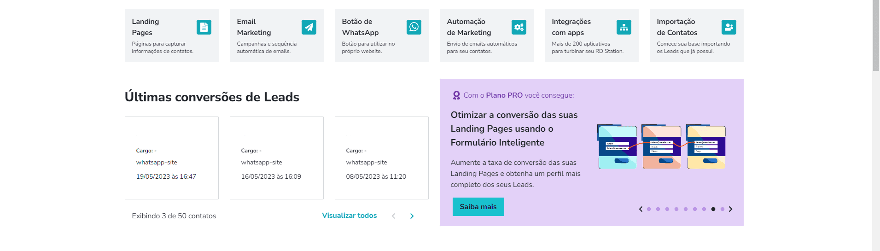The image size is (880, 251).
Task: Click the Email Marketing paper plane icon
Action: [309, 27]
